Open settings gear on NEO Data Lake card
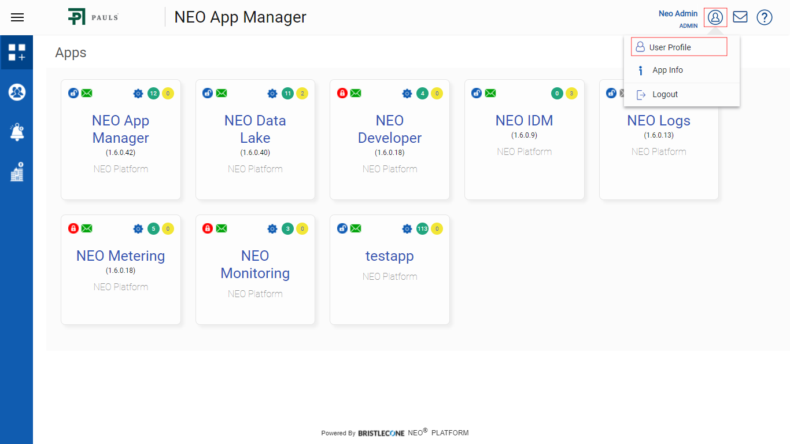Screen dimensions: 790x444 click(x=272, y=93)
